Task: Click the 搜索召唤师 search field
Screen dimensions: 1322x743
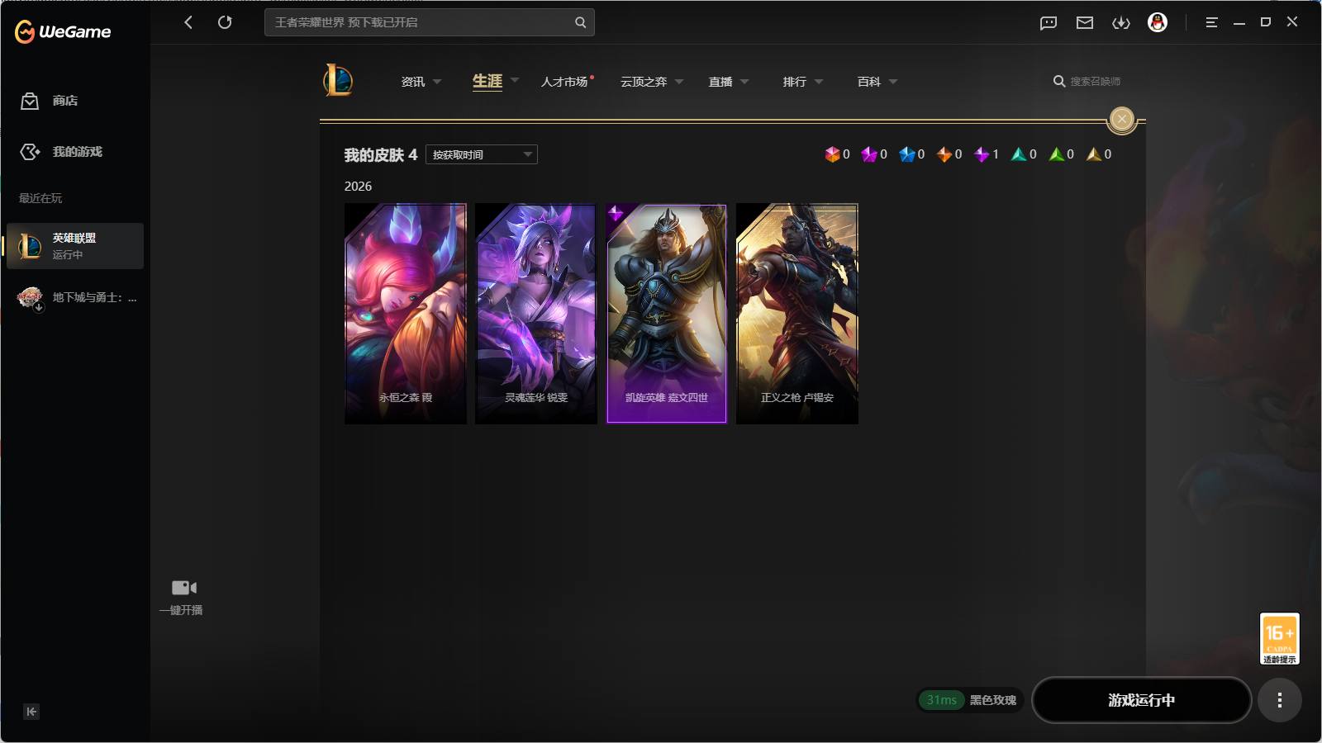Action: tap(1095, 82)
